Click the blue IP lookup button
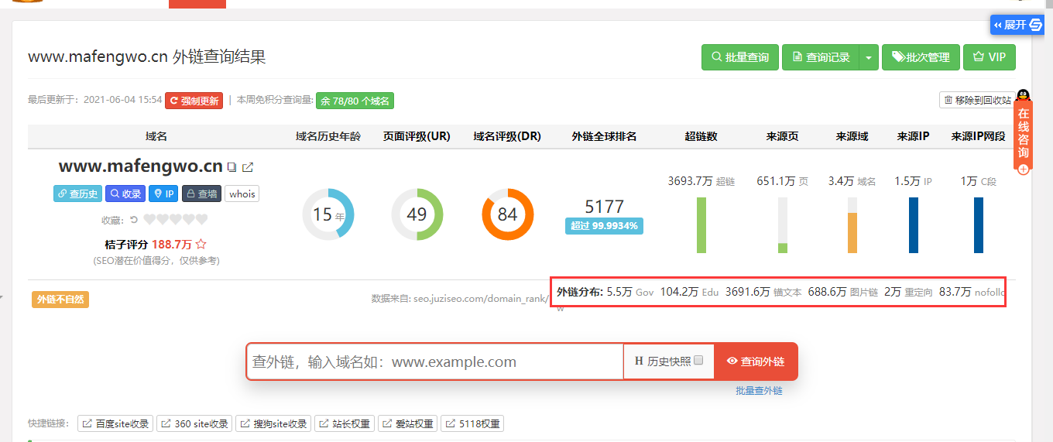 [x=163, y=194]
